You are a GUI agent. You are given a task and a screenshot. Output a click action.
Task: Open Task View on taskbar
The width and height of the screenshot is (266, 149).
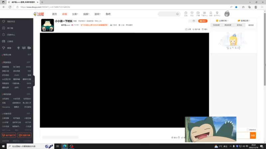(x=58, y=146)
